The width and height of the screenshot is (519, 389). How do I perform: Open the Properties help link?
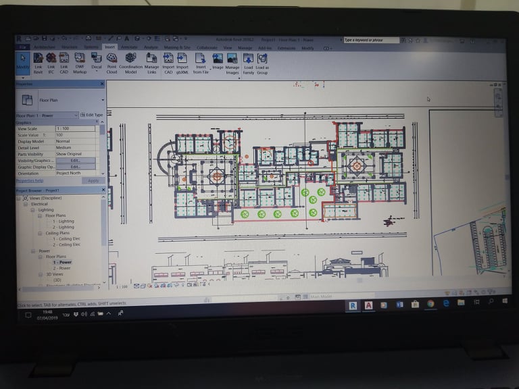tap(30, 180)
